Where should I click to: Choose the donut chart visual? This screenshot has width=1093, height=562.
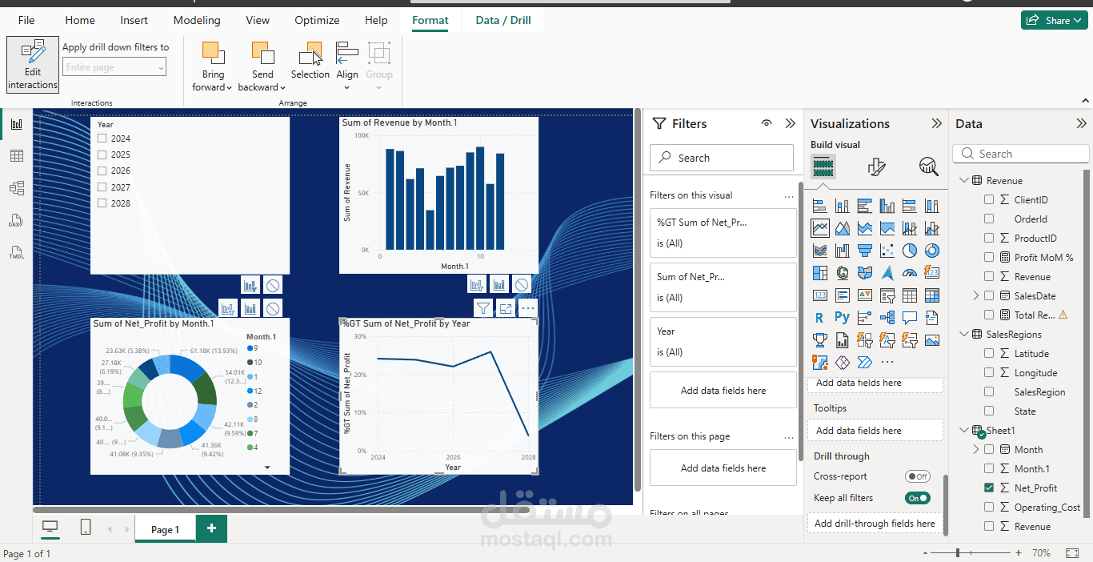pyautogui.click(x=931, y=251)
